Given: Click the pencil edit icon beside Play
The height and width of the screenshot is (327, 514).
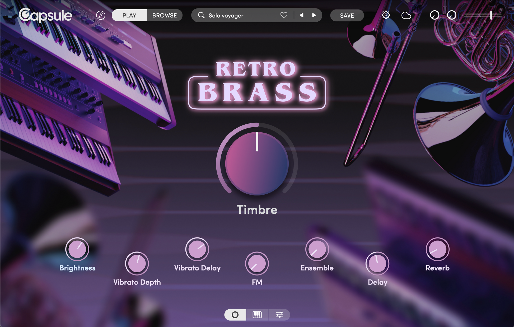Looking at the screenshot, I should pyautogui.click(x=100, y=15).
